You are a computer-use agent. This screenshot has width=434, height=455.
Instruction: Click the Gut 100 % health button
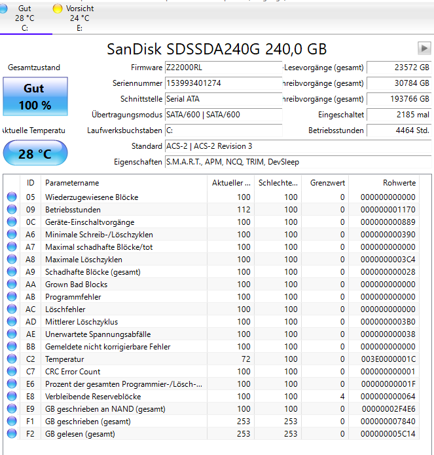35,96
